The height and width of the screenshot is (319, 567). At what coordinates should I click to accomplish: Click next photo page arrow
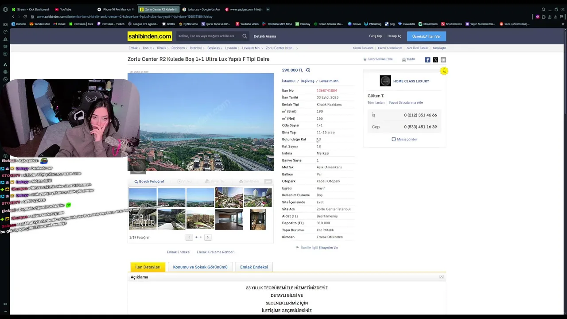coord(208,237)
